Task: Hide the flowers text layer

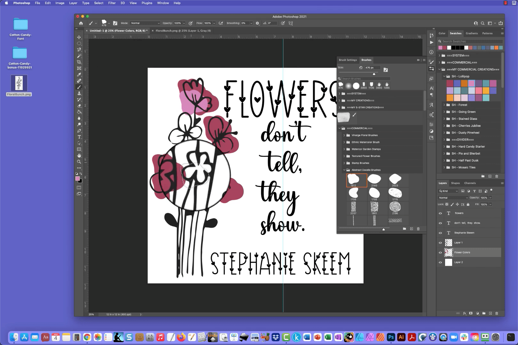Action: pyautogui.click(x=440, y=213)
